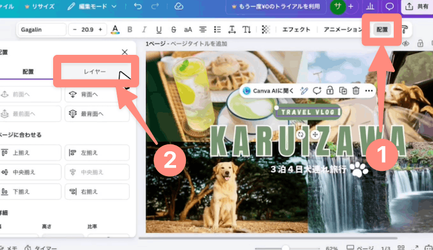Change the text alignment
Image resolution: width=433 pixels, height=250 pixels.
coord(203,29)
